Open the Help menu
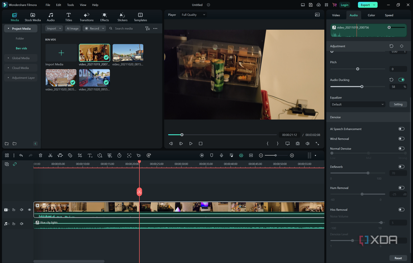The width and height of the screenshot is (413, 263). coord(95,4)
